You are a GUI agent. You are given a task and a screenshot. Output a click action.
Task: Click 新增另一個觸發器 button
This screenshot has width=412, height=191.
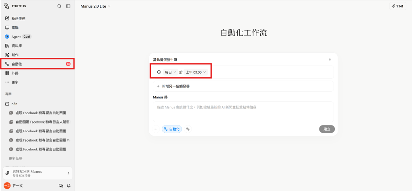click(243, 86)
